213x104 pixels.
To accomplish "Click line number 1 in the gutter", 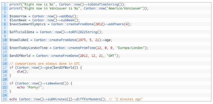I will coord(5,4).
